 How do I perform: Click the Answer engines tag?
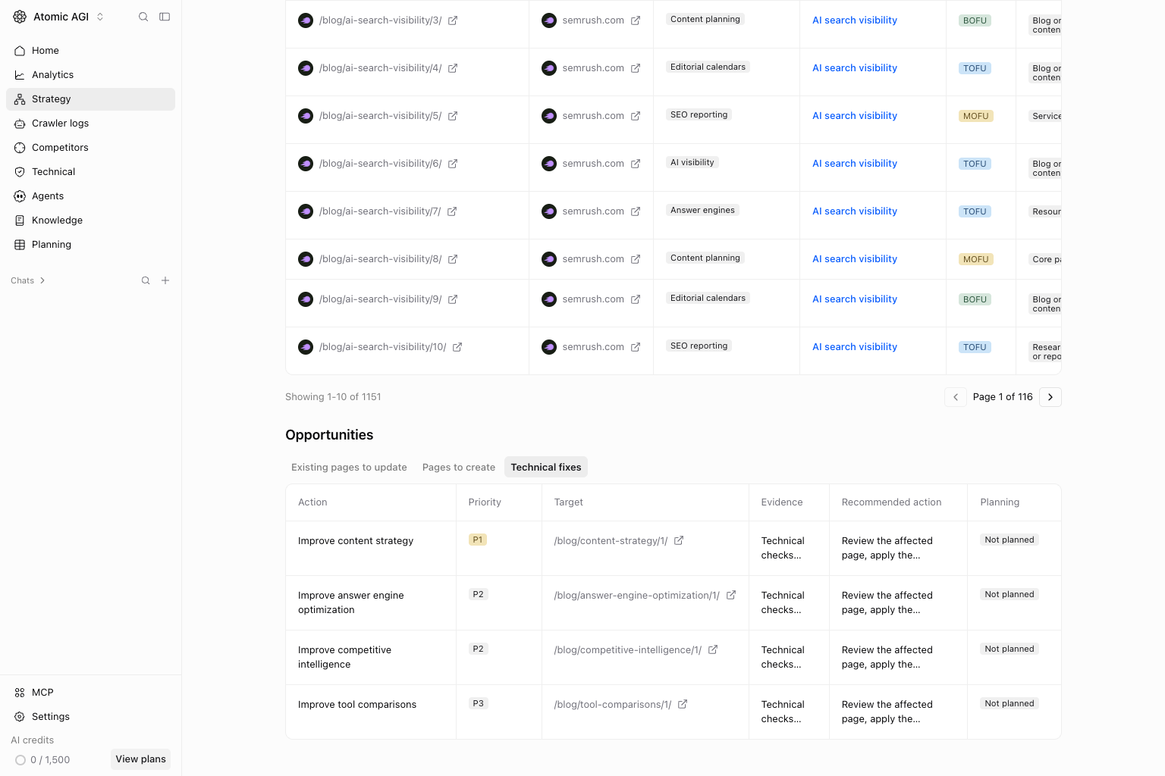click(702, 210)
